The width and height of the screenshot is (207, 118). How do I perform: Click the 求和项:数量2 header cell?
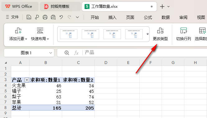(x=78, y=80)
